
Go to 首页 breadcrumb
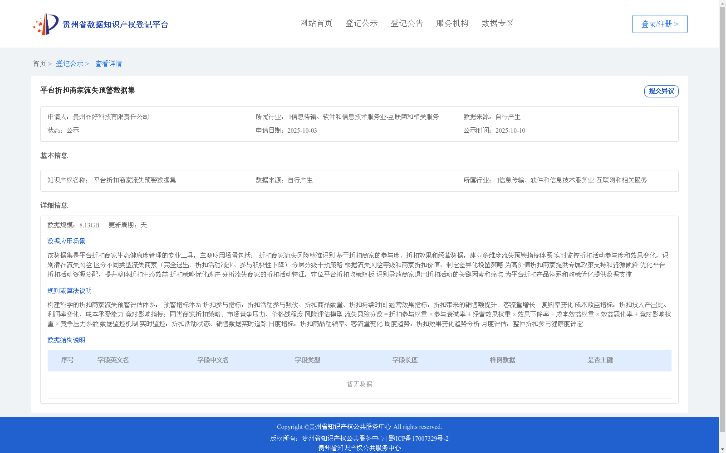coord(39,63)
